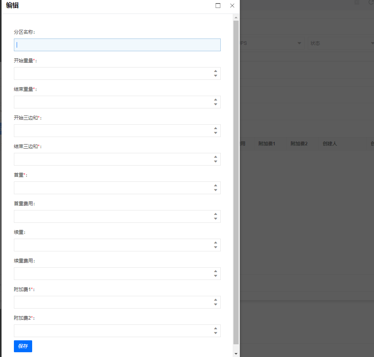Increase 结束三边和 with up arrow
The height and width of the screenshot is (357, 374).
(x=216, y=157)
